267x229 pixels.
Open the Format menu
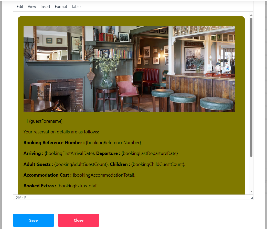tap(61, 7)
